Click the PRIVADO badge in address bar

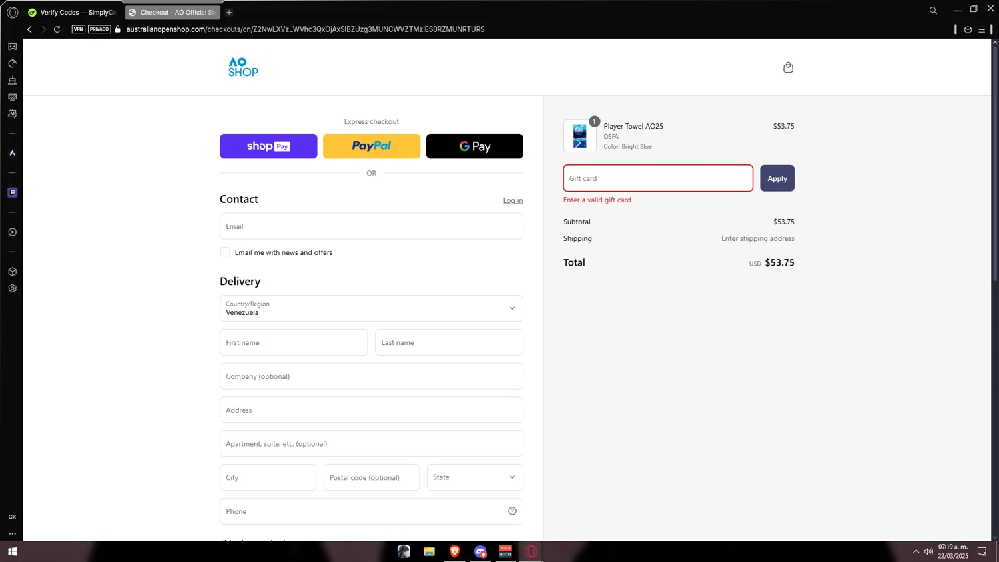coord(99,29)
